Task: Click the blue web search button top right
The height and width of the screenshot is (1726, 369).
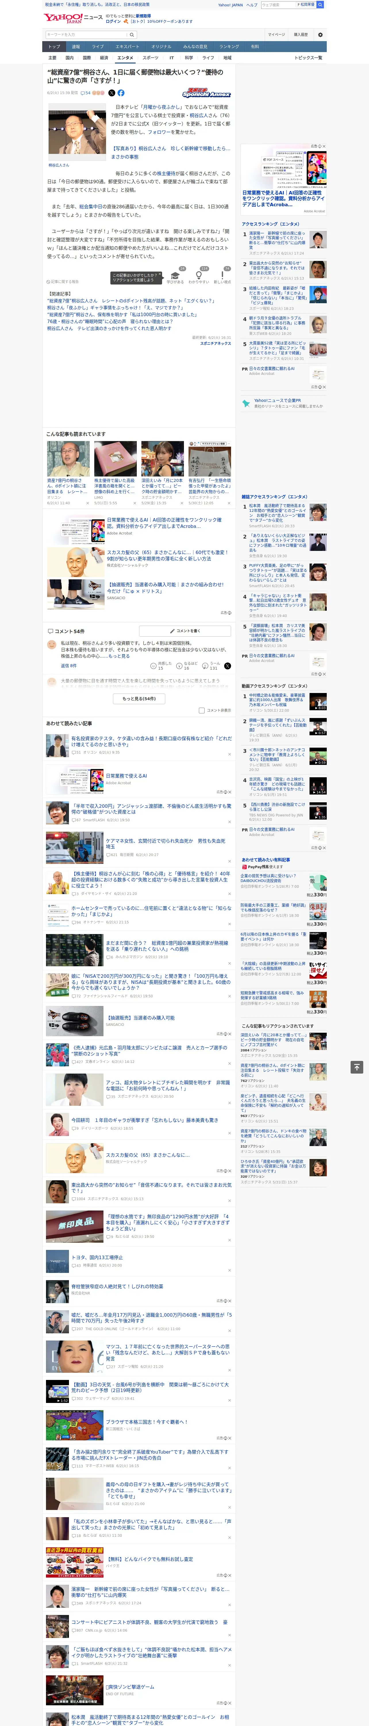Action: (x=320, y=5)
